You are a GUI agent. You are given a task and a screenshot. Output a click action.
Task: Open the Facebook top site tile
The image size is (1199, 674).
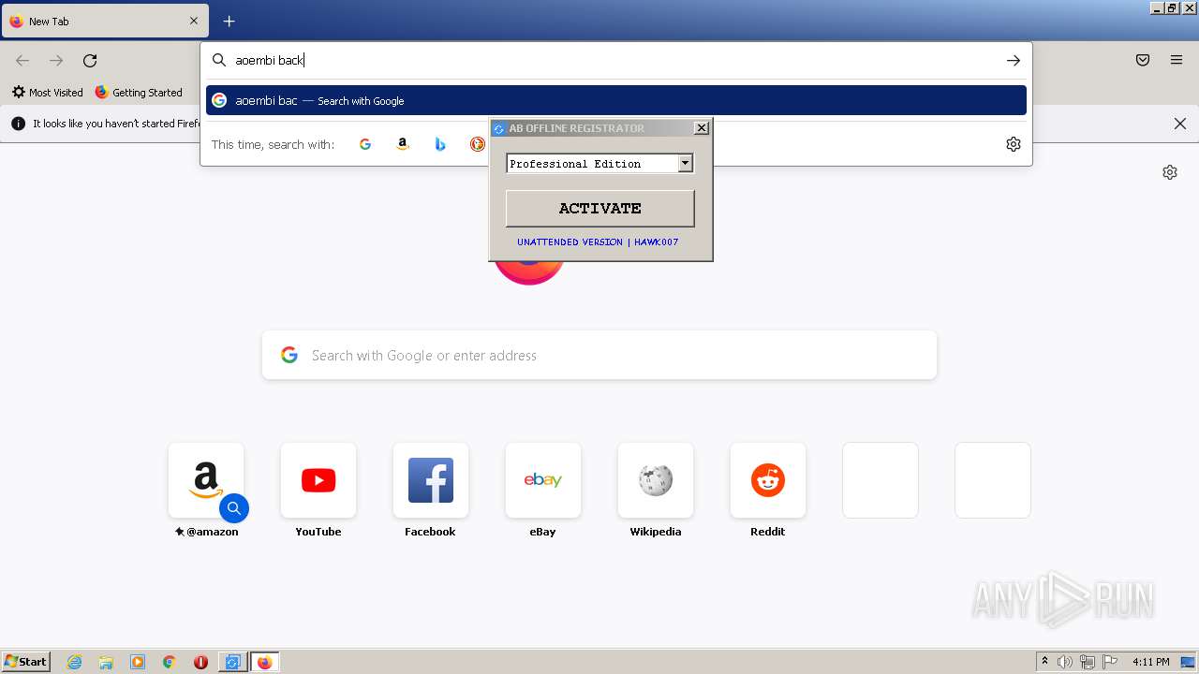pos(431,480)
